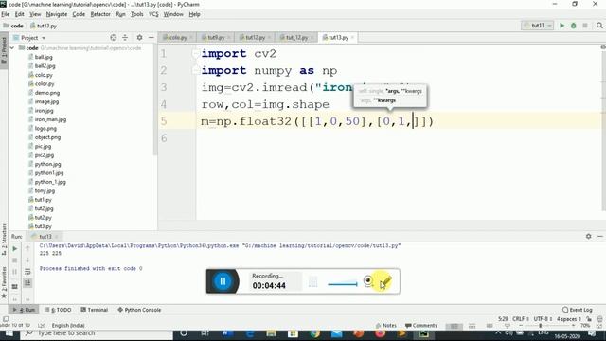Select the tut13 run tab
The height and width of the screenshot is (341, 606).
click(x=45, y=236)
